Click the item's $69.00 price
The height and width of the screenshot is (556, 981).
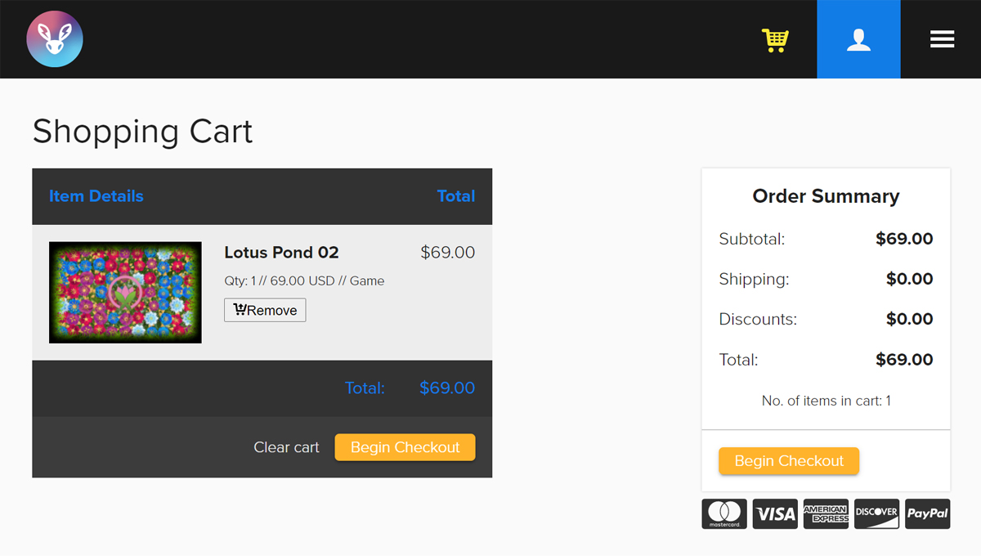pyautogui.click(x=447, y=253)
